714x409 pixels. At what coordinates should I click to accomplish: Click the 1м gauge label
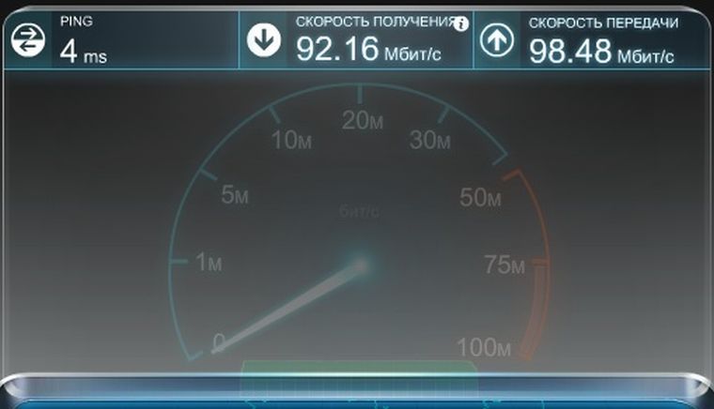click(x=209, y=263)
